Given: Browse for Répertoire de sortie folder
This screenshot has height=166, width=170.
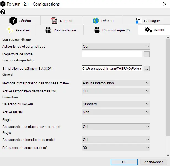Looking at the screenshot, I should click(147, 54).
